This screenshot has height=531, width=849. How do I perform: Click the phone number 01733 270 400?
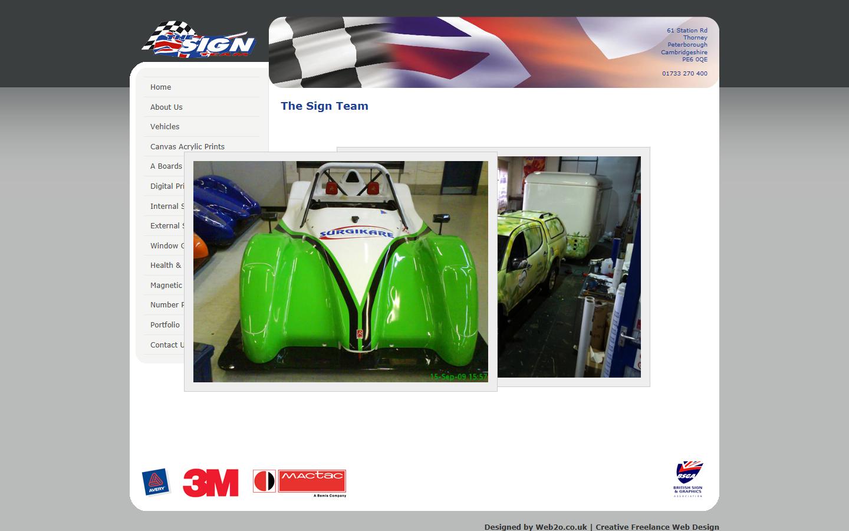[x=684, y=74]
